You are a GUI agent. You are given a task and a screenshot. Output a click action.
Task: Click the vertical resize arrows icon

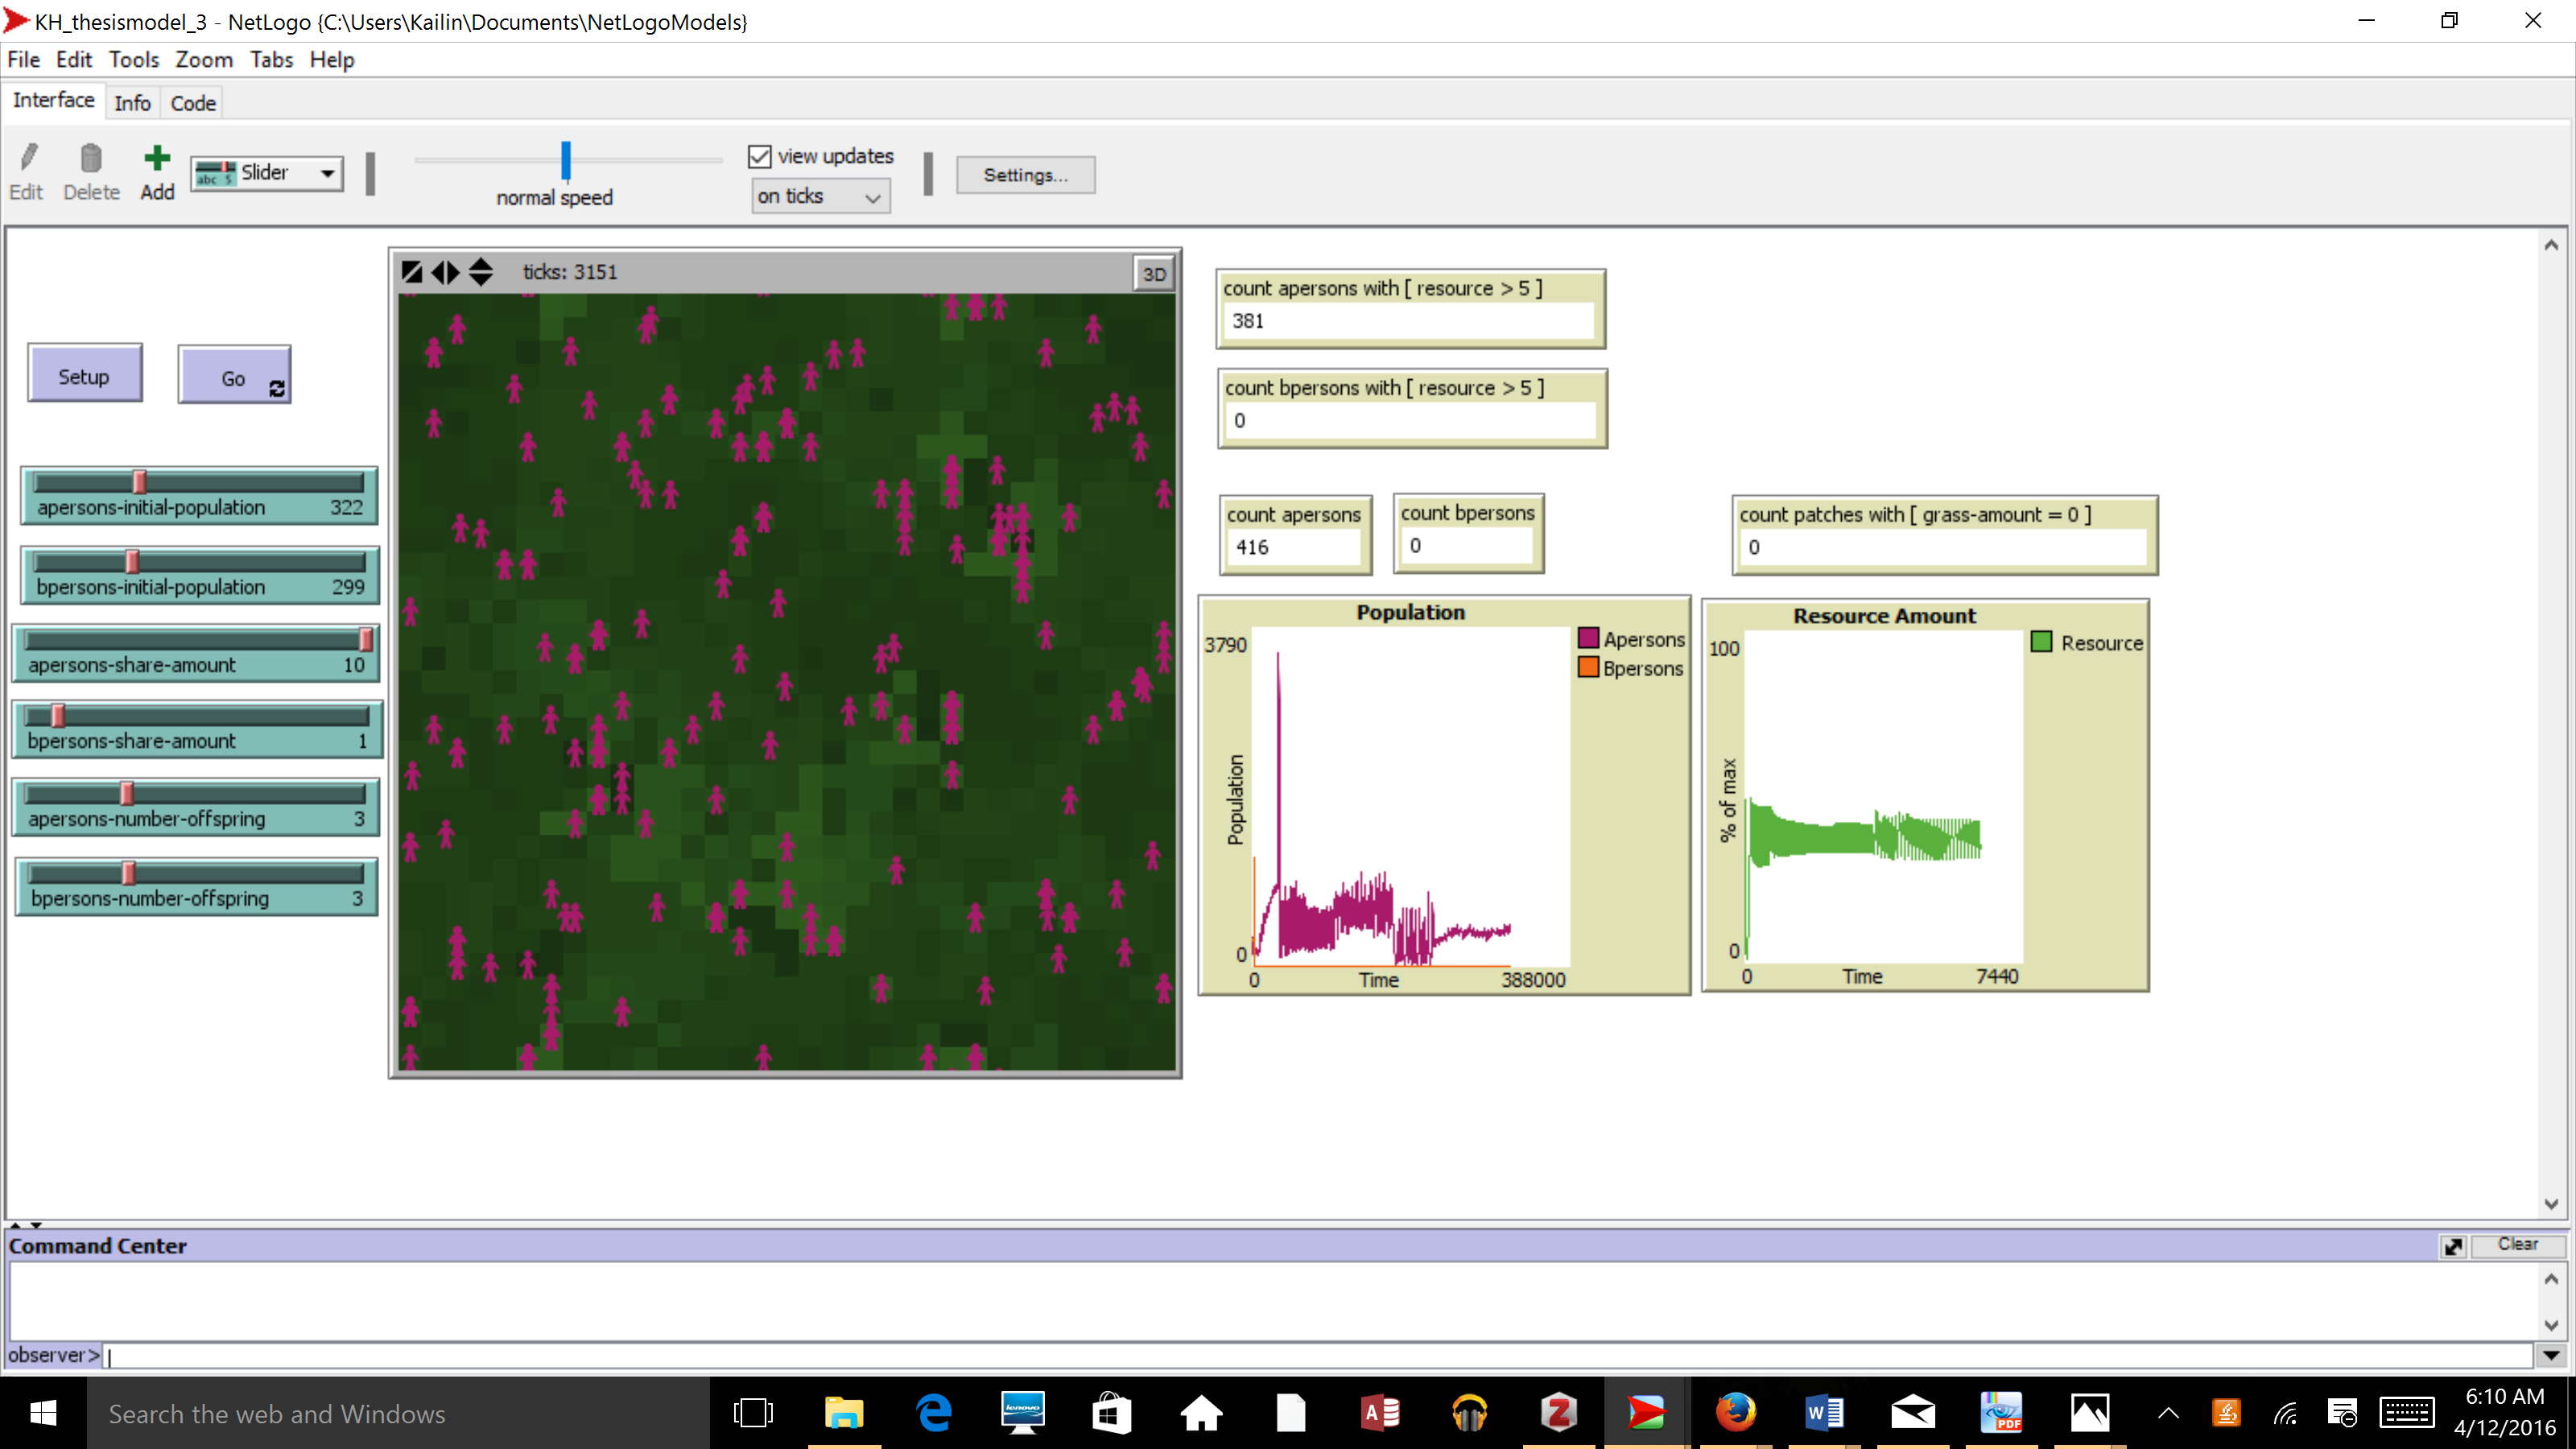(481, 272)
